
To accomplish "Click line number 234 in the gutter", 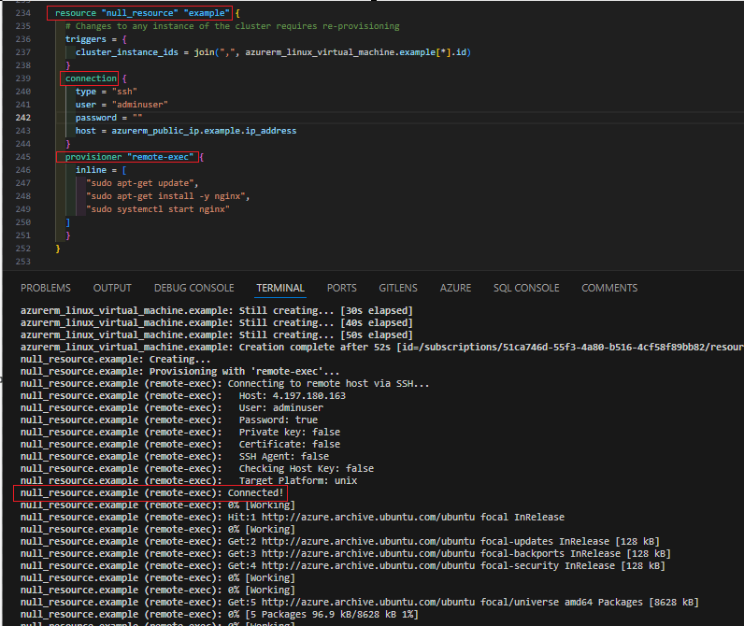I will tap(23, 13).
